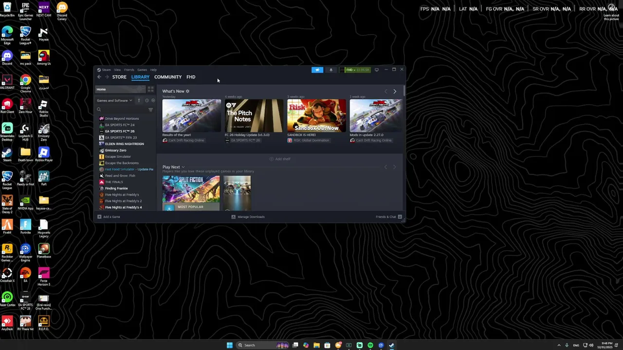This screenshot has height=350, width=623.
Task: Click Add shelf button
Action: (280, 159)
